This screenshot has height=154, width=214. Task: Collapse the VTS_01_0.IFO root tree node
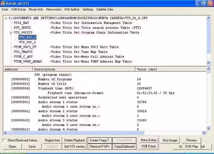coord(6,18)
